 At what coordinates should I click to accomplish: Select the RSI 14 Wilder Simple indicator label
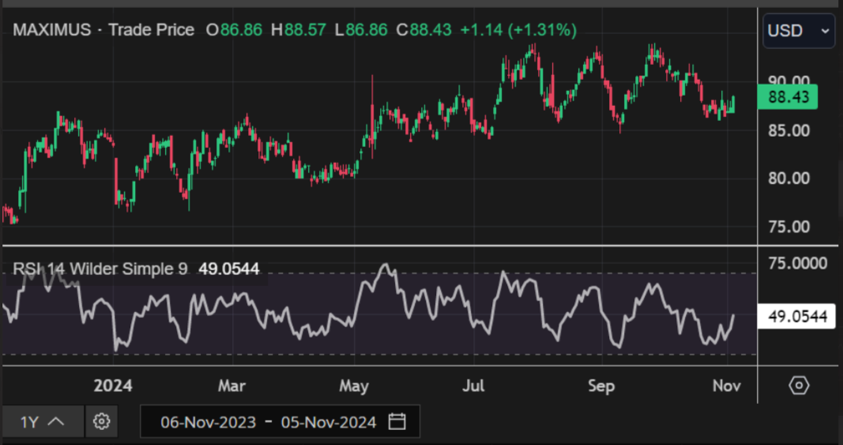[x=100, y=269]
